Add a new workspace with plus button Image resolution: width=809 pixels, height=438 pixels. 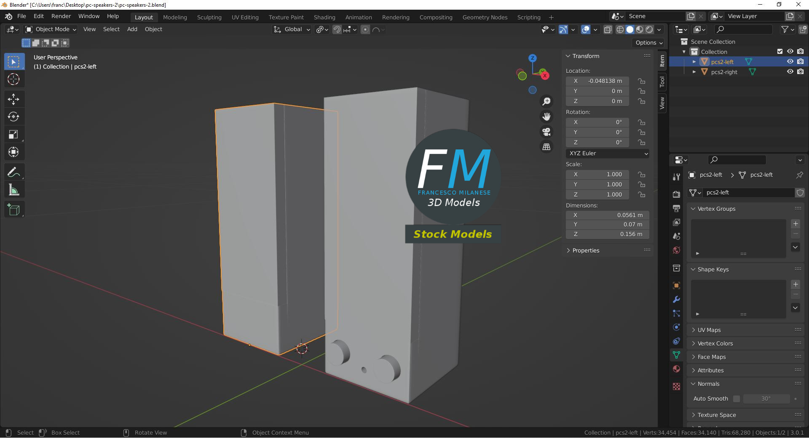tap(551, 17)
